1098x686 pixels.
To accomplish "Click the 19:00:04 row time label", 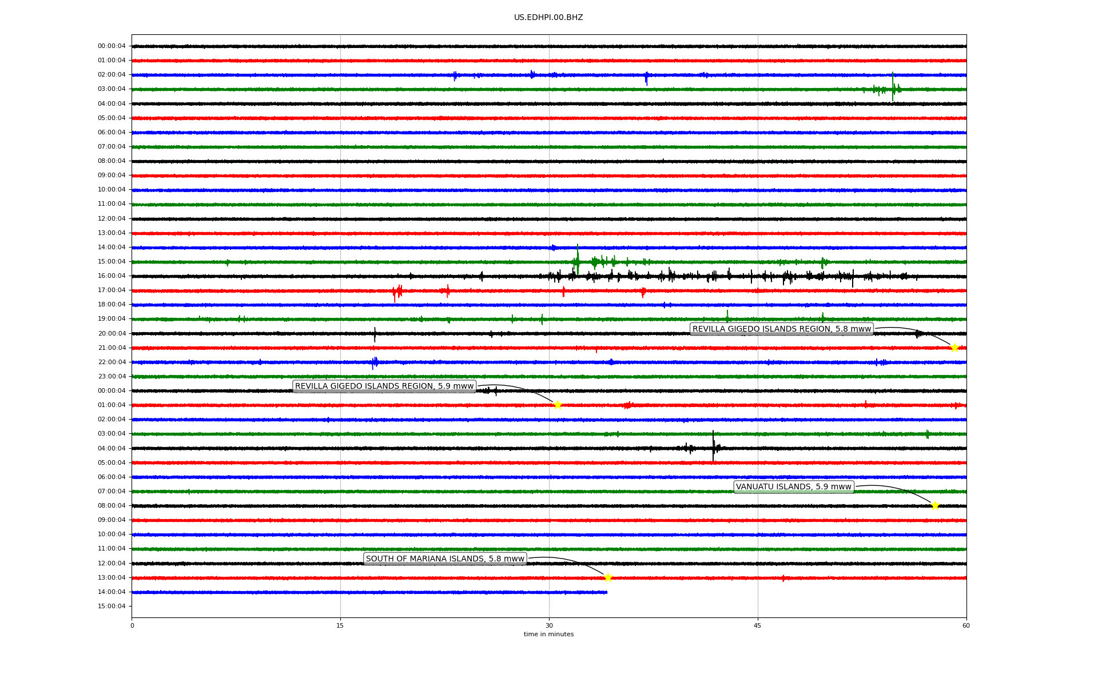I will point(112,319).
